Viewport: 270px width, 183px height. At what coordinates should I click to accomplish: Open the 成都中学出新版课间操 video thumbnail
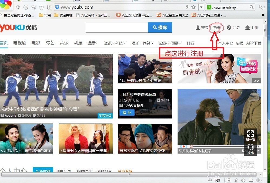pos(56,86)
